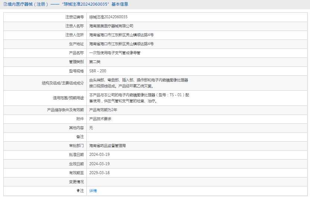Click attachment value 产品技术要求

[x=100, y=119]
